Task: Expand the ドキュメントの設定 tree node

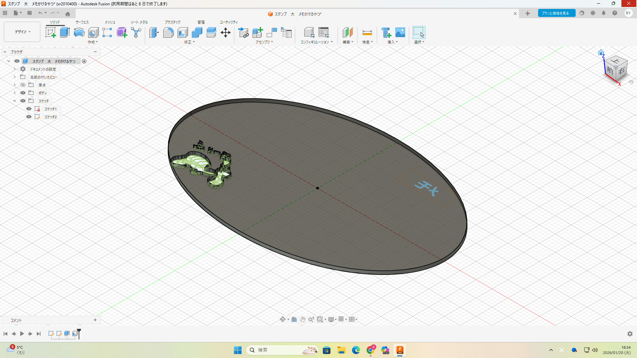Action: coord(15,69)
